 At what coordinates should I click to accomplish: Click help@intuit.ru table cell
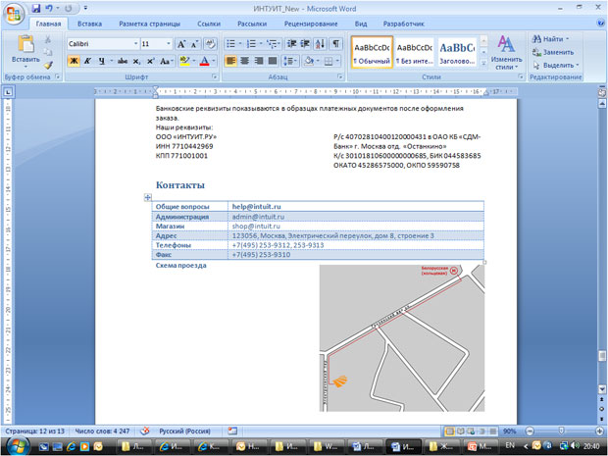[x=356, y=207]
